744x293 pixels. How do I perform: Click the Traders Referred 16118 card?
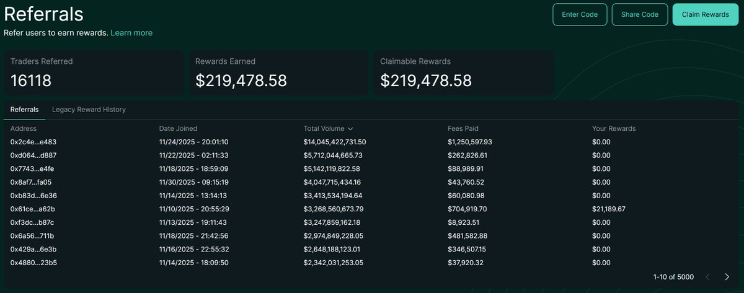point(94,73)
